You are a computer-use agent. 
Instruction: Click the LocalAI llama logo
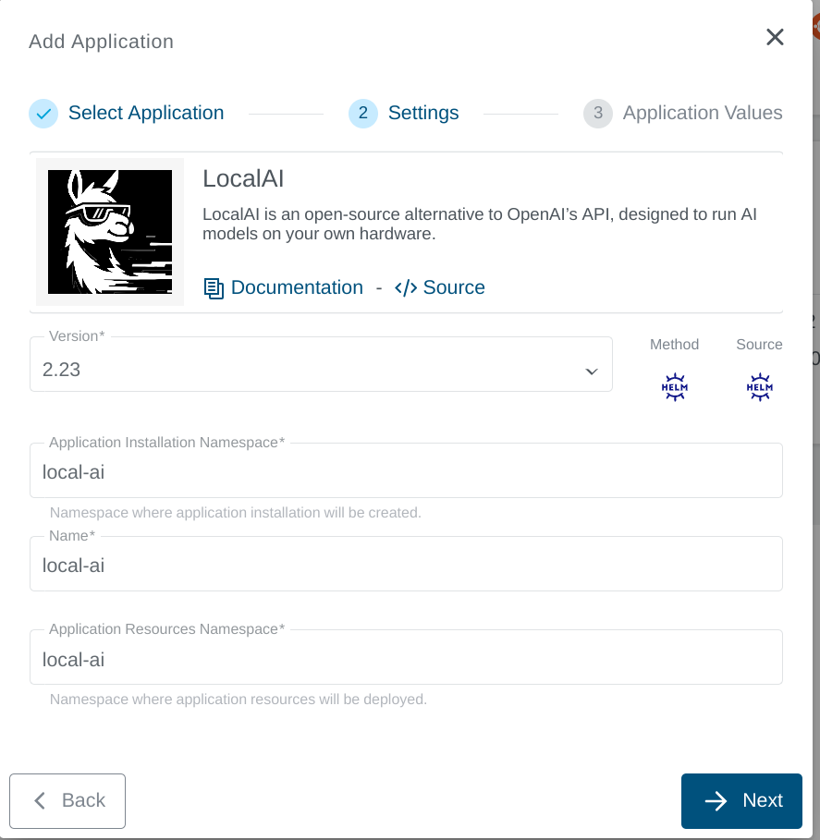(x=109, y=231)
